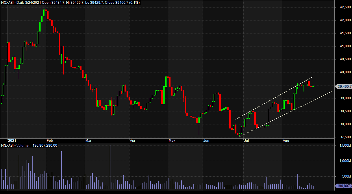
Task: Click the Aug label on time axis
Action: coord(286,141)
